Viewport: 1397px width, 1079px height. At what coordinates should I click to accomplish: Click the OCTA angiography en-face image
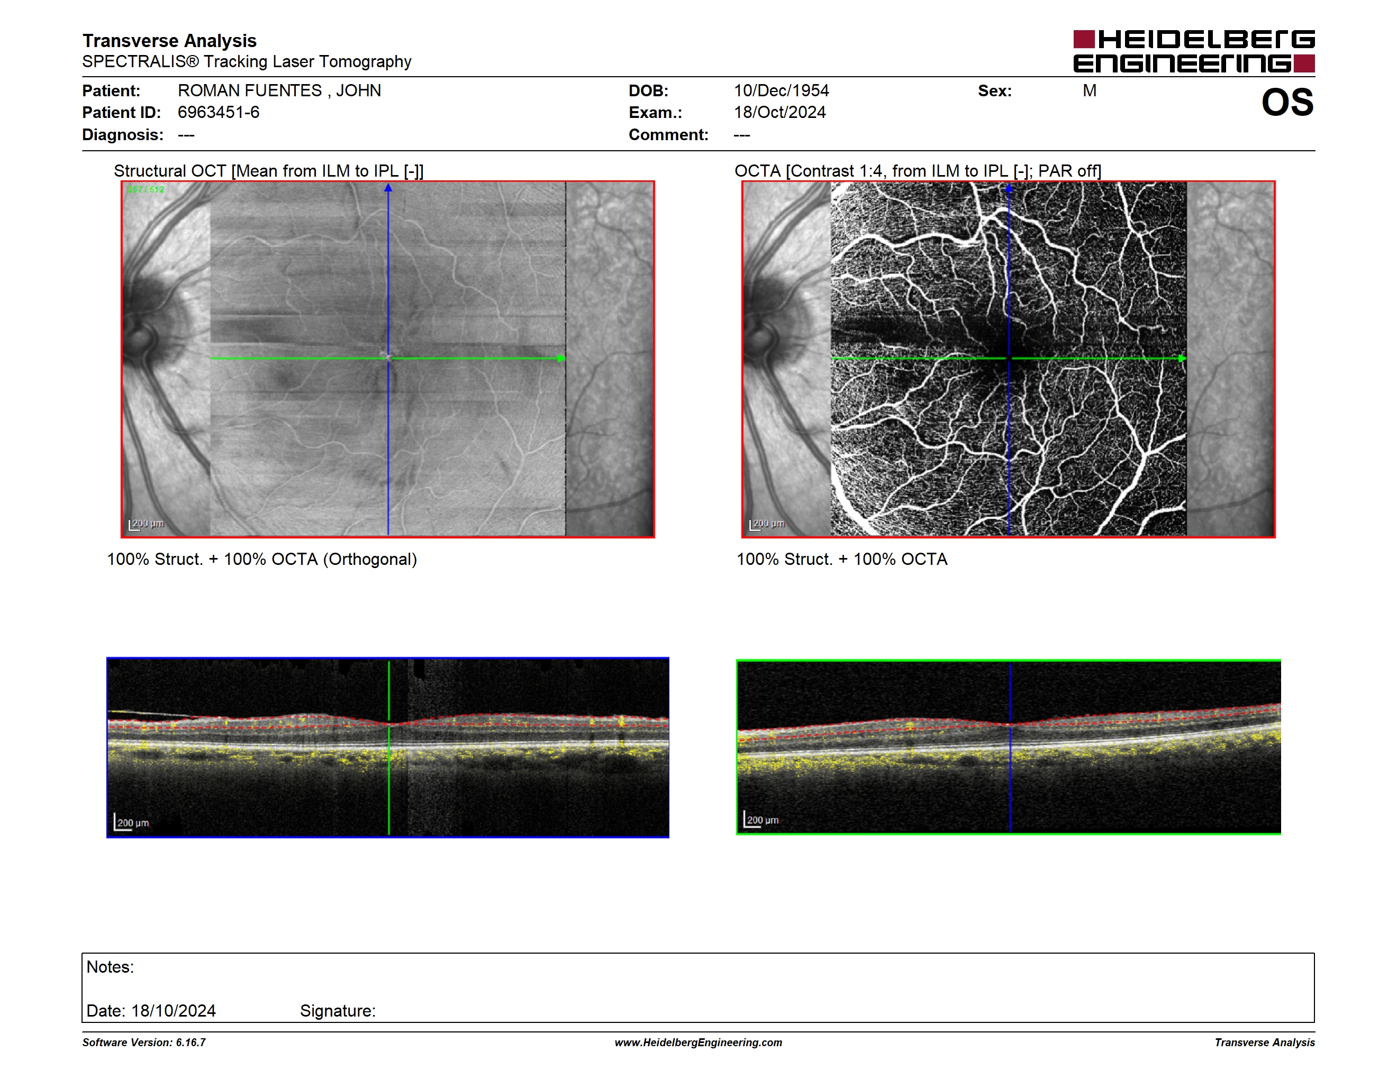(x=1009, y=359)
